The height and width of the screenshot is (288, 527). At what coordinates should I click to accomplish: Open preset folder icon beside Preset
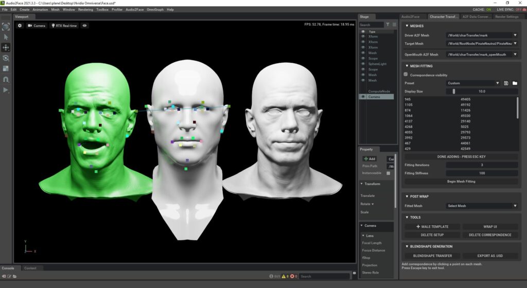[x=515, y=83]
